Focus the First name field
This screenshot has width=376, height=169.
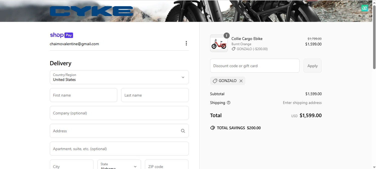tap(83, 95)
